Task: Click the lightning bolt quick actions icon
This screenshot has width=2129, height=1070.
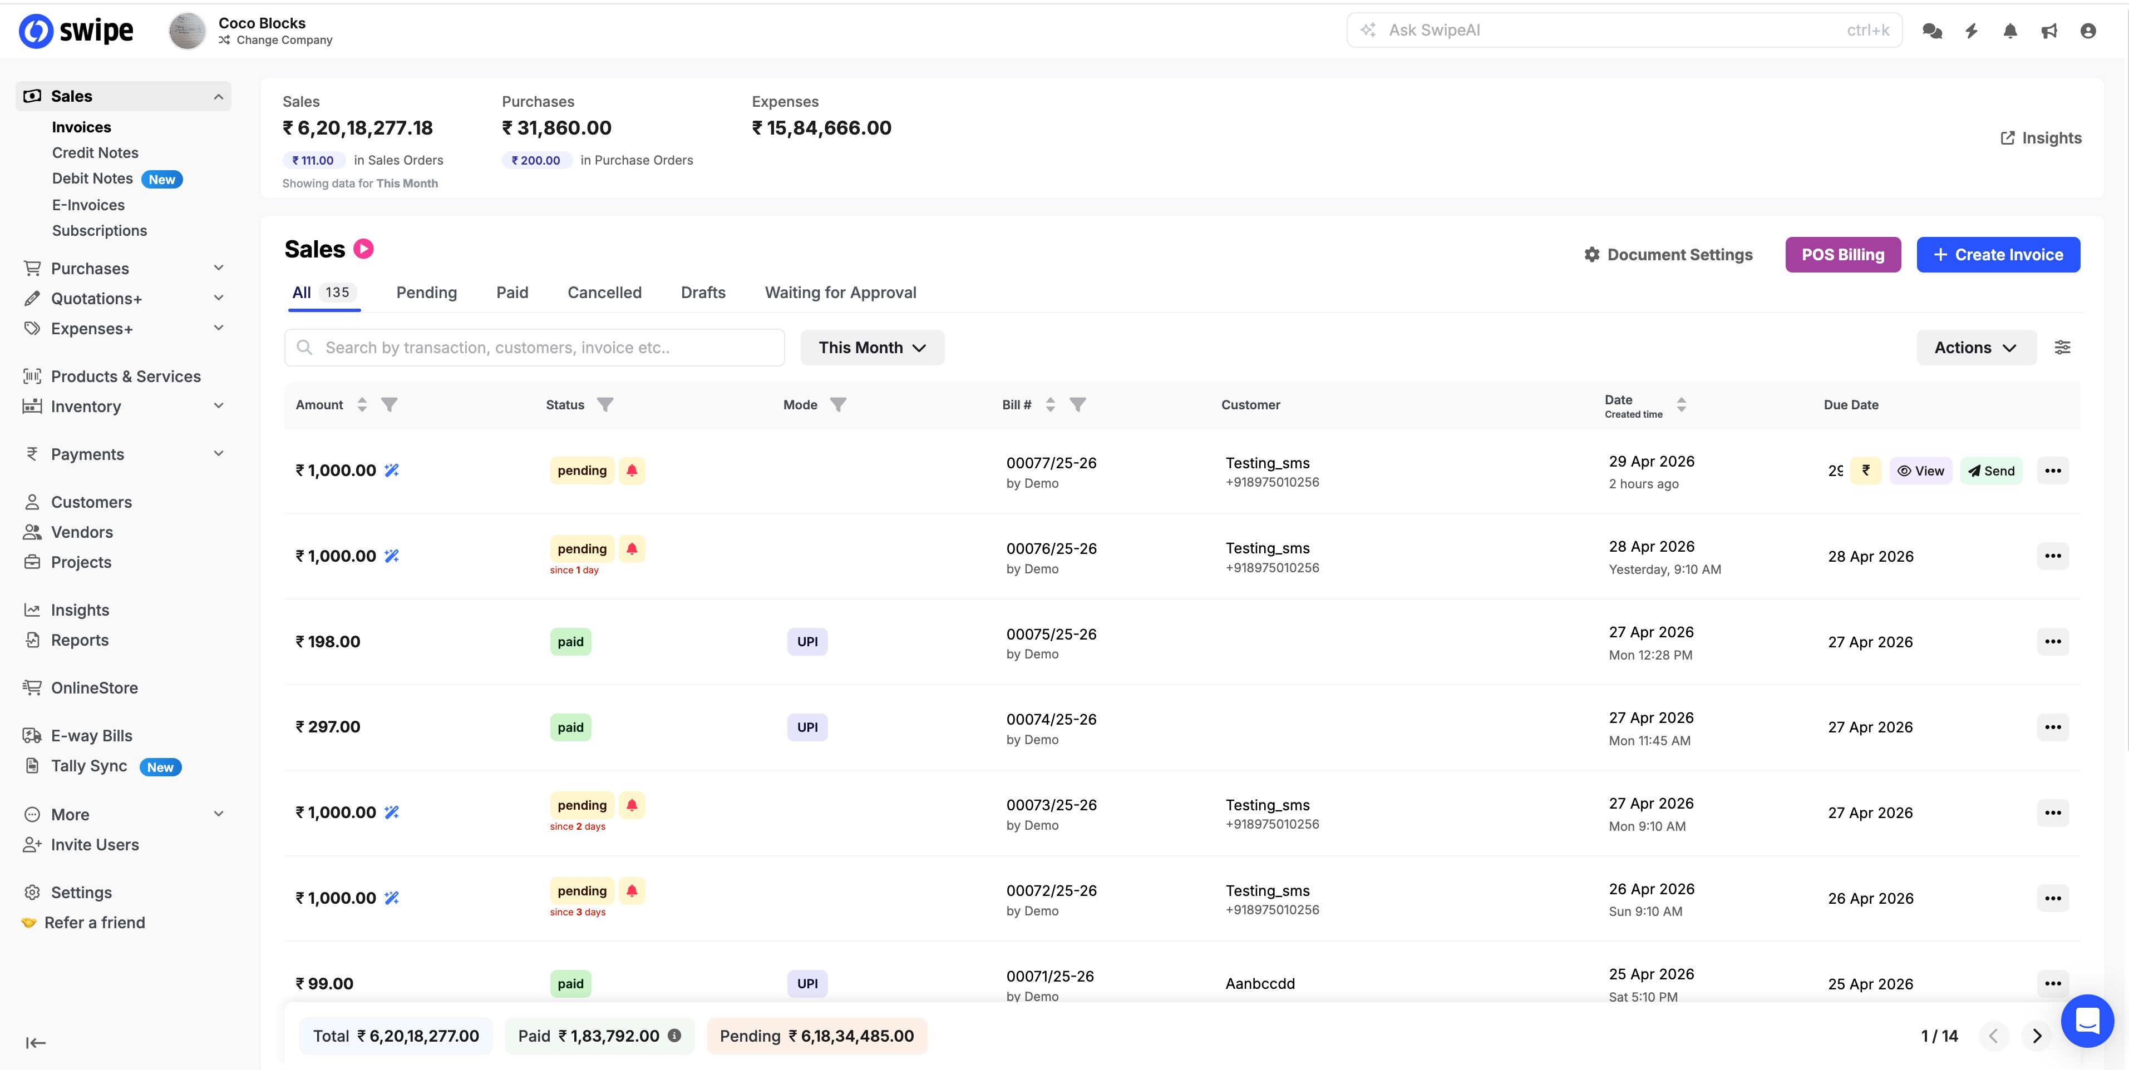Action: point(1971,31)
